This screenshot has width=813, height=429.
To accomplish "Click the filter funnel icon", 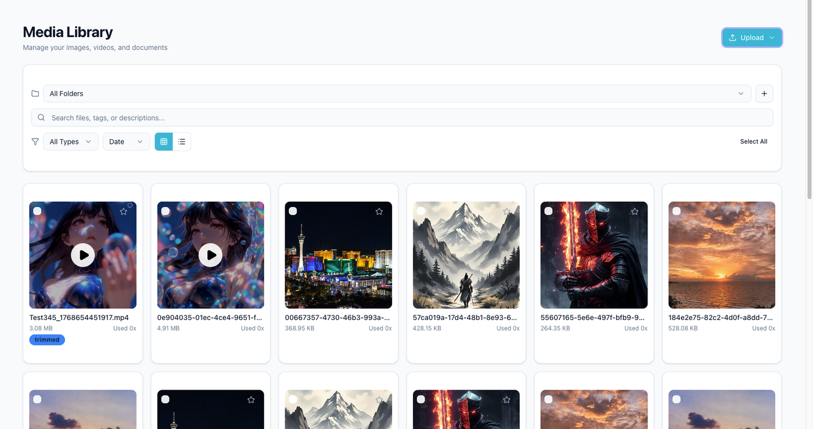I will [35, 141].
